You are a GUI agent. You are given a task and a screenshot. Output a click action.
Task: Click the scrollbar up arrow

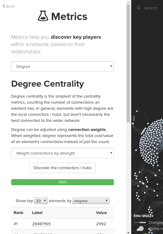(128, 2)
